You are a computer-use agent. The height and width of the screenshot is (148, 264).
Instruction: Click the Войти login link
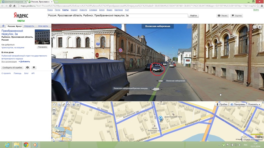256,10
